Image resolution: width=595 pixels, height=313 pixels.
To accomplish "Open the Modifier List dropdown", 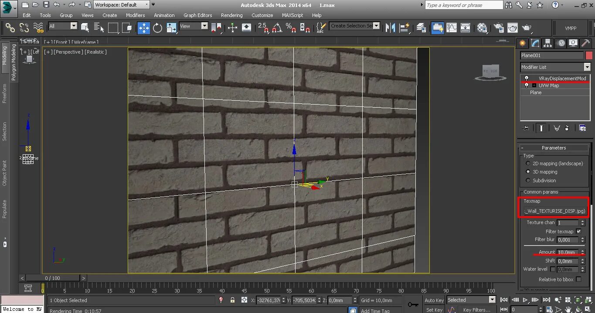I will (587, 67).
